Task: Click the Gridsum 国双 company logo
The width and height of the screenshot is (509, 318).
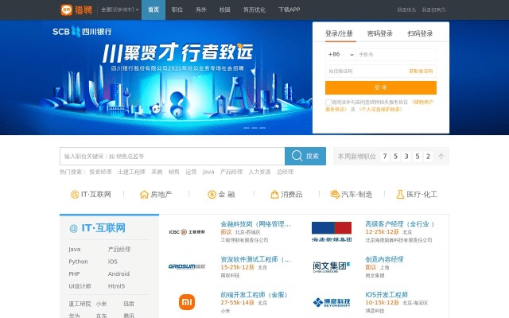Action: [x=187, y=267]
